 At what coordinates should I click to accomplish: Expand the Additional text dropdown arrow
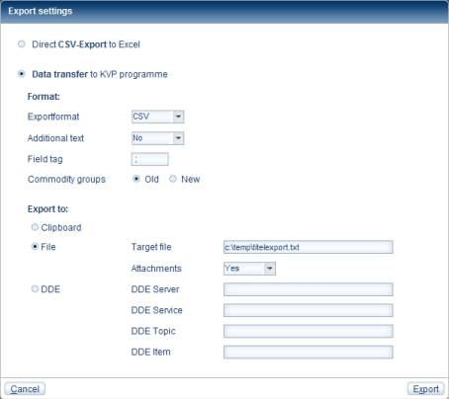point(178,138)
